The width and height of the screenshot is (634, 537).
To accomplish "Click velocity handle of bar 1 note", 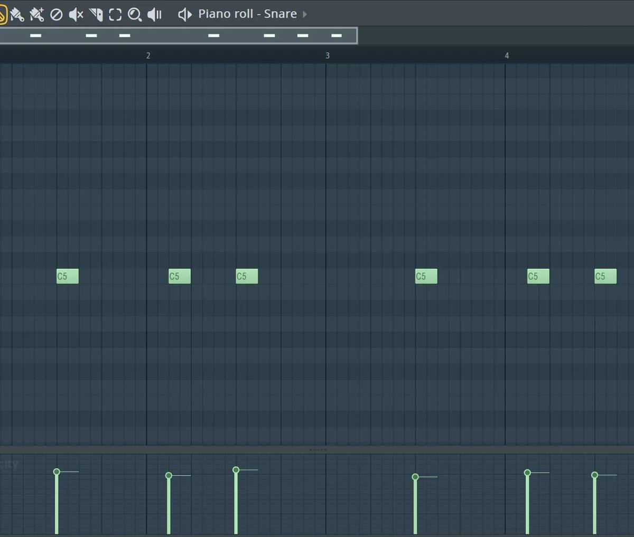I will [x=57, y=472].
